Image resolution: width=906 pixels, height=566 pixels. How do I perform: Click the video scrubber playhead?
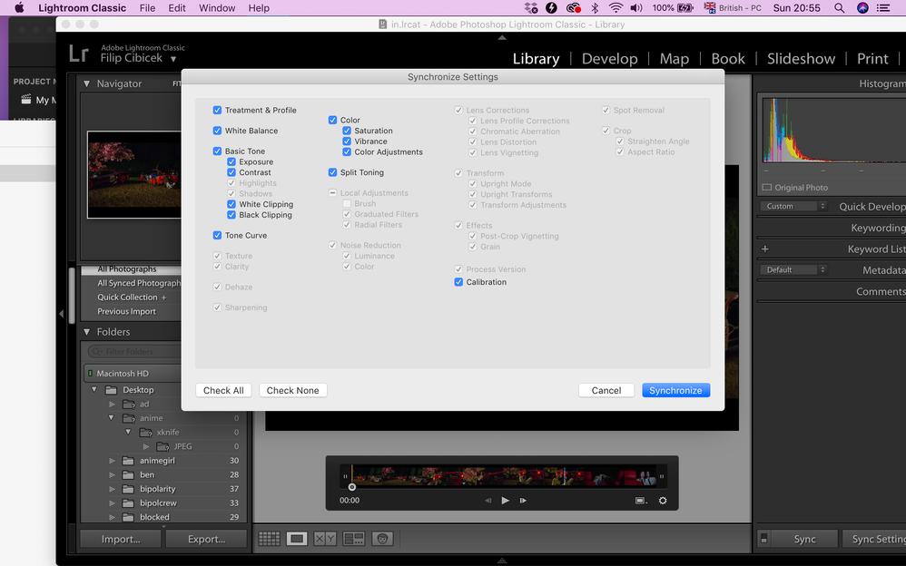tap(352, 487)
